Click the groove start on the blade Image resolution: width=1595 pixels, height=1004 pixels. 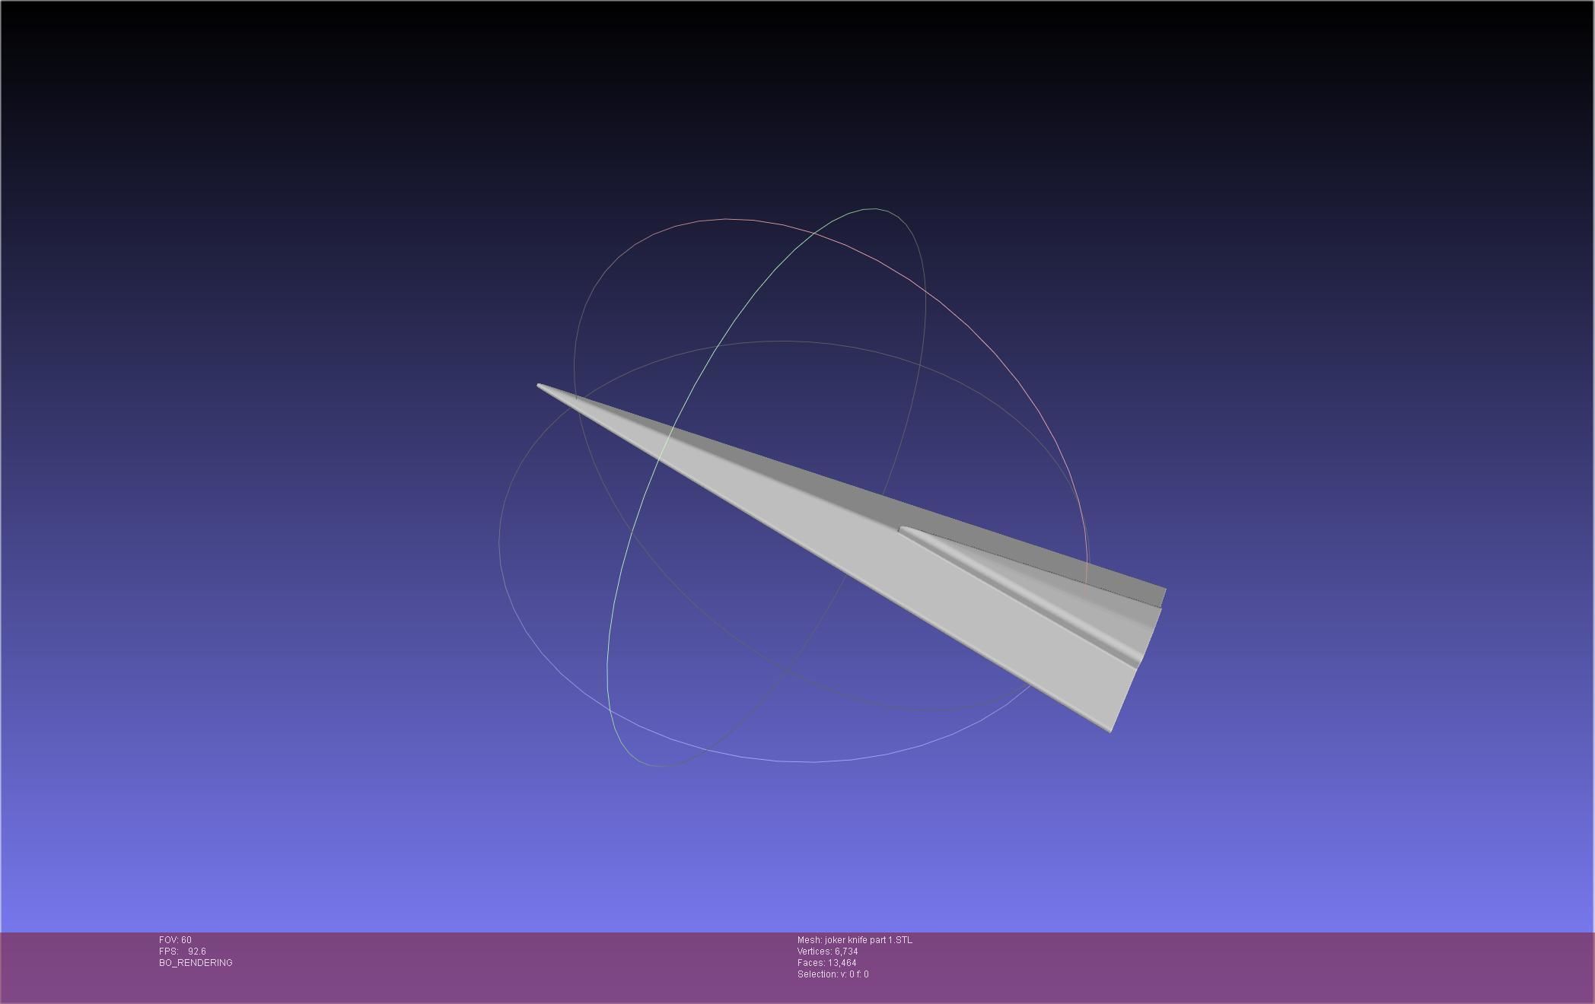pos(903,529)
